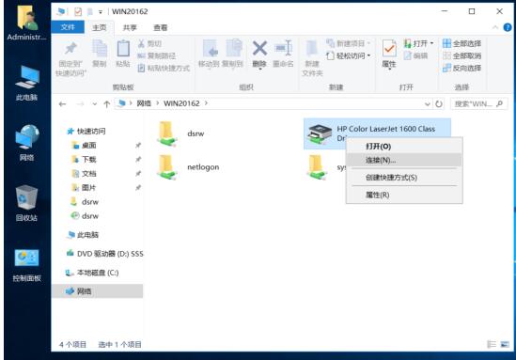
Task: Click the 复制 ribbon icon
Action: click(100, 49)
